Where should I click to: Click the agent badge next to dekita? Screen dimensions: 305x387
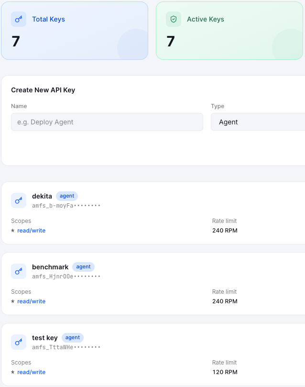[x=67, y=196]
